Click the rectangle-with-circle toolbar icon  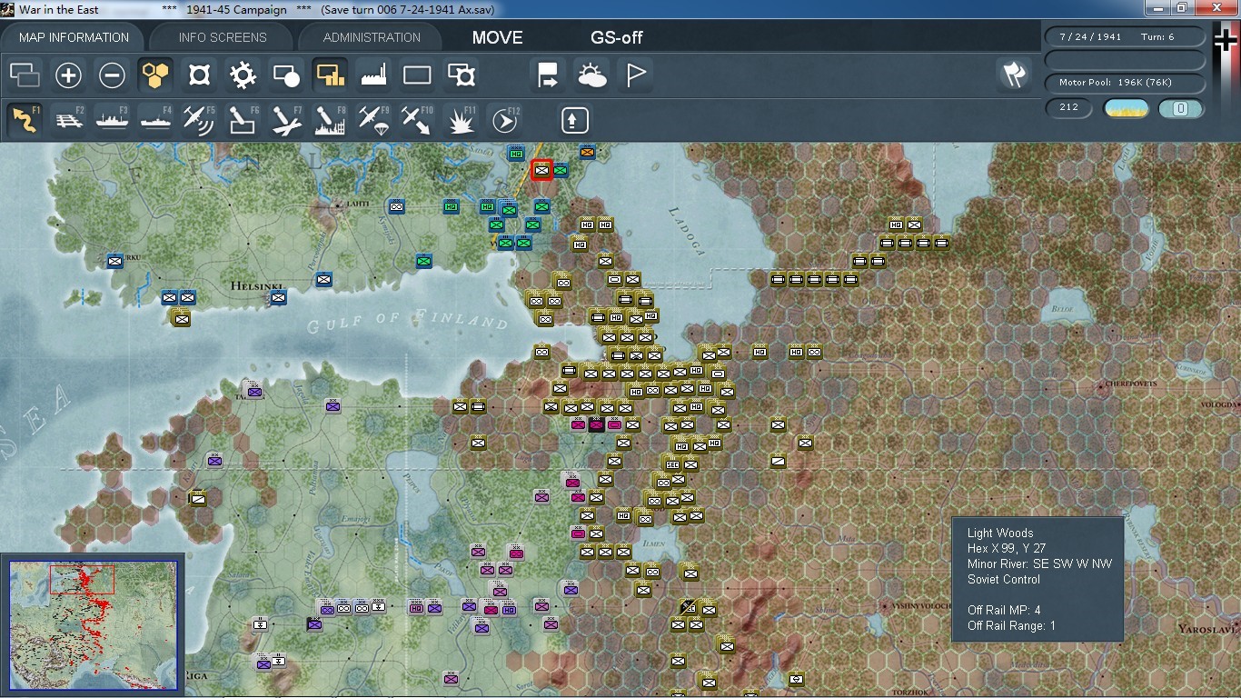[286, 75]
